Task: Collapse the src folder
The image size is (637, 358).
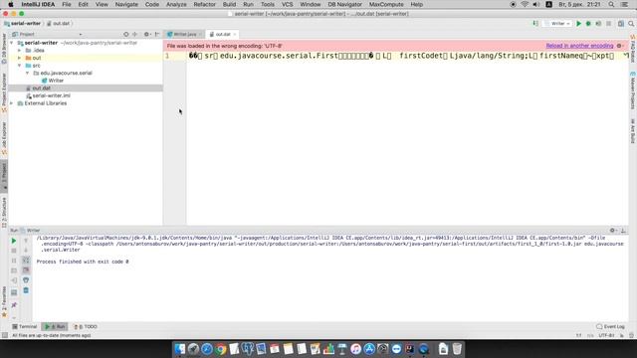Action: coord(20,66)
